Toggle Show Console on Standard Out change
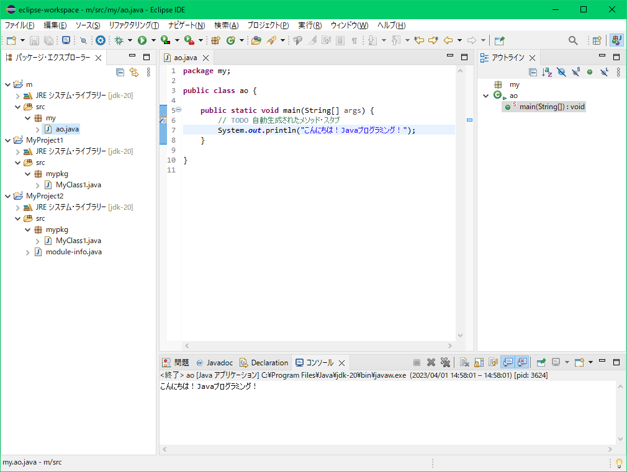 (508, 362)
